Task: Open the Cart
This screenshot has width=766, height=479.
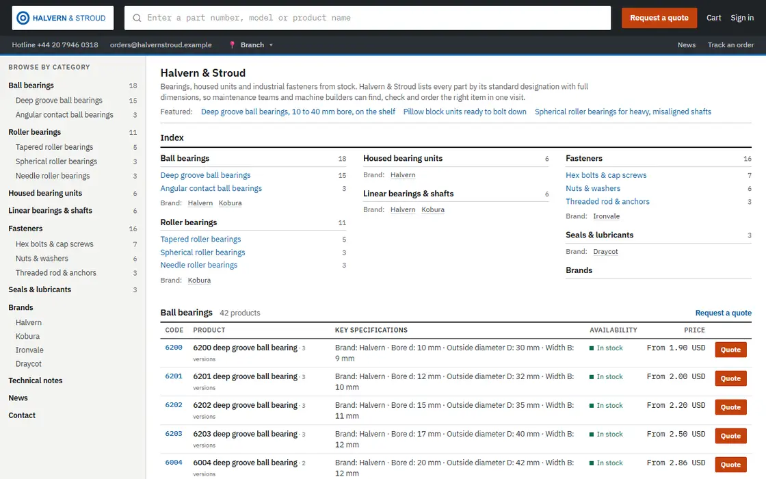Action: [x=714, y=18]
